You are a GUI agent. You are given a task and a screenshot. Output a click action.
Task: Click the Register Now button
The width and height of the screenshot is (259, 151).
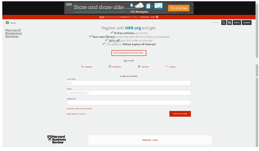pyautogui.click(x=180, y=114)
